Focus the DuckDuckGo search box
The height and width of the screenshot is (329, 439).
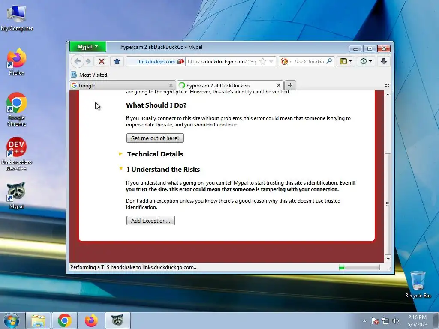[309, 62]
